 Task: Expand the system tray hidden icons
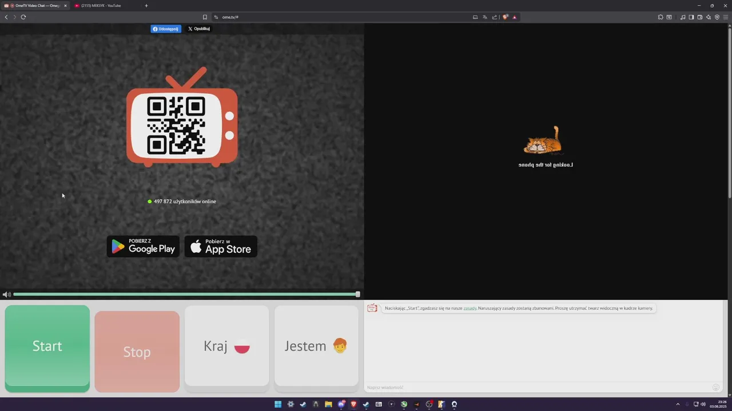(678, 404)
